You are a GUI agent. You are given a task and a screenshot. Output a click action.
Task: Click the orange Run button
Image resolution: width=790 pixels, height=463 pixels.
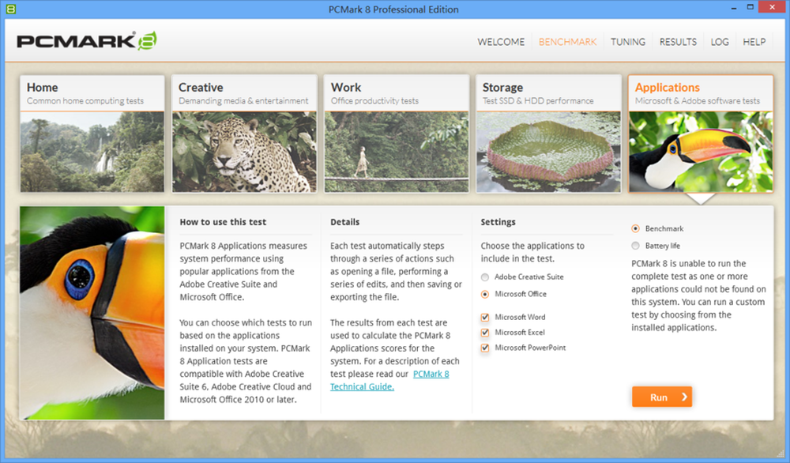662,397
